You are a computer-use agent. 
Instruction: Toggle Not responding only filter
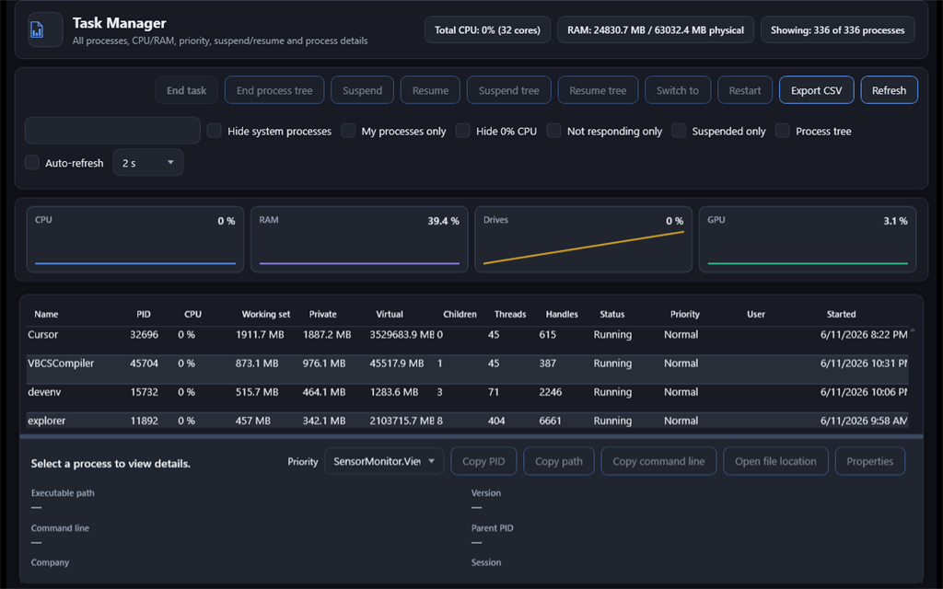[x=553, y=131]
